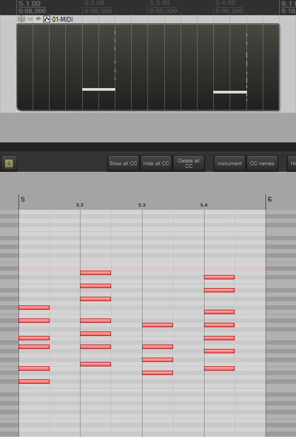The image size is (296, 437).
Task: Click the Show all CC button
Action: [124, 164]
